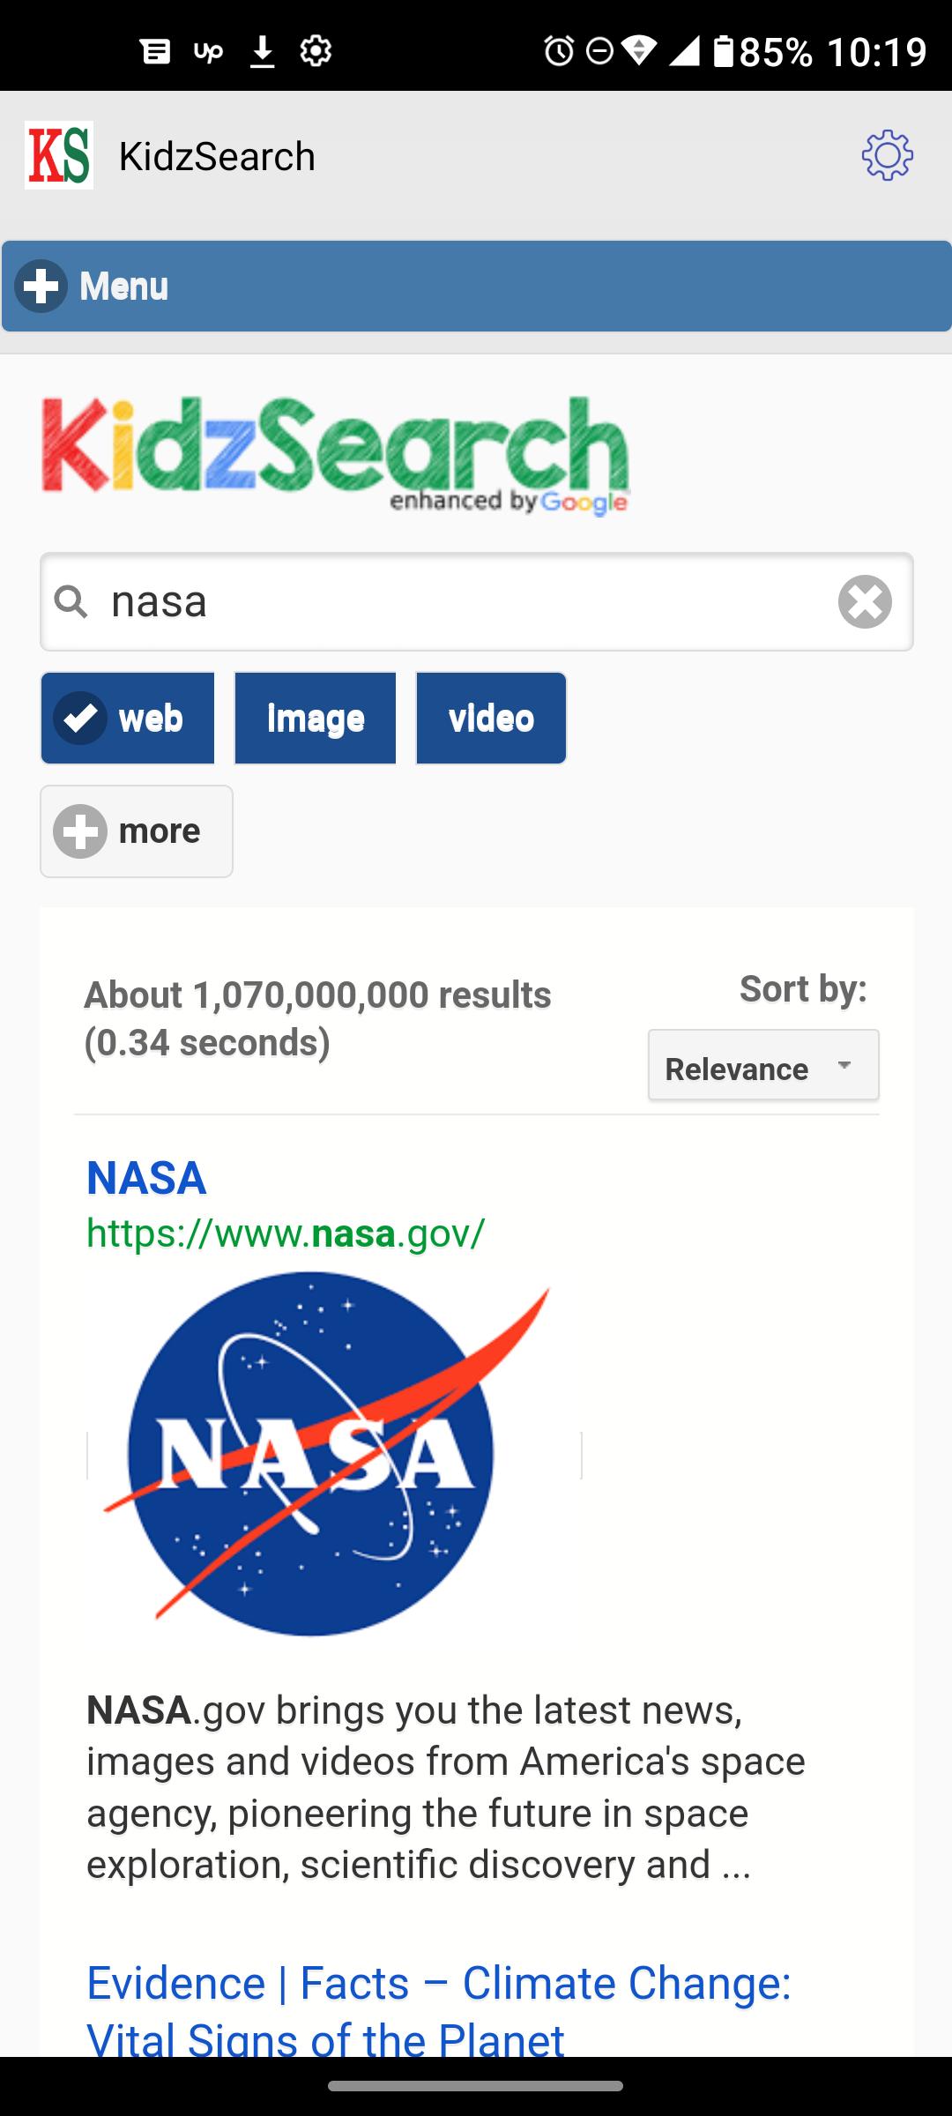
Task: Tap the download icon in status bar
Action: tap(262, 51)
